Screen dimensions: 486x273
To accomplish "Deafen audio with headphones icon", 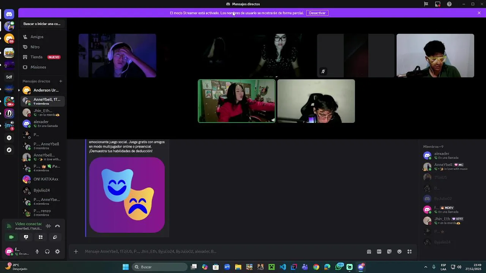I will [47, 251].
